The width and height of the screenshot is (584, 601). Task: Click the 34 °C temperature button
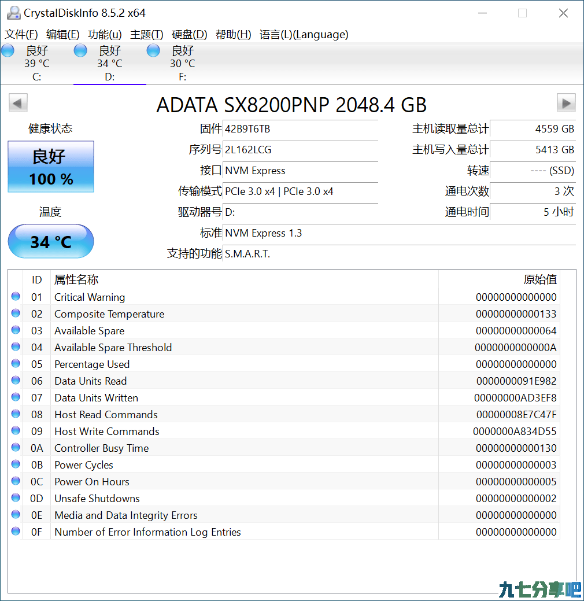[51, 241]
